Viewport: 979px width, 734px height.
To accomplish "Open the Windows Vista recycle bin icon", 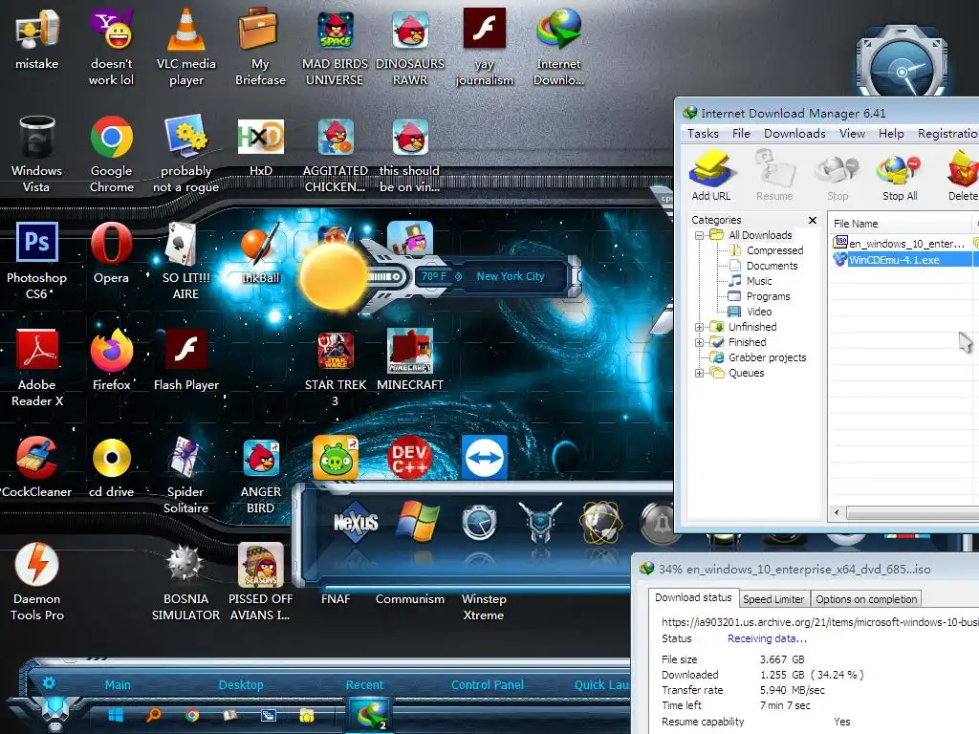I will [x=37, y=154].
